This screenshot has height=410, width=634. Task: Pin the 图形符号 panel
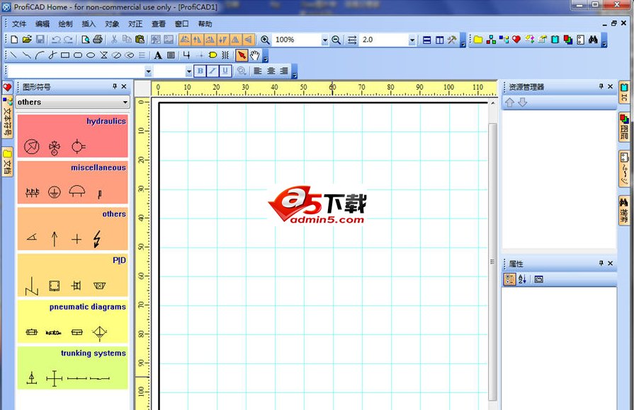pyautogui.click(x=115, y=86)
